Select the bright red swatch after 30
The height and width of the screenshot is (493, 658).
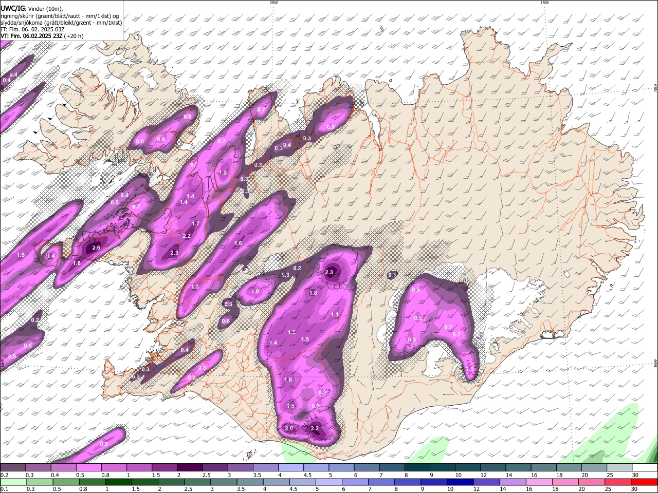click(644, 482)
